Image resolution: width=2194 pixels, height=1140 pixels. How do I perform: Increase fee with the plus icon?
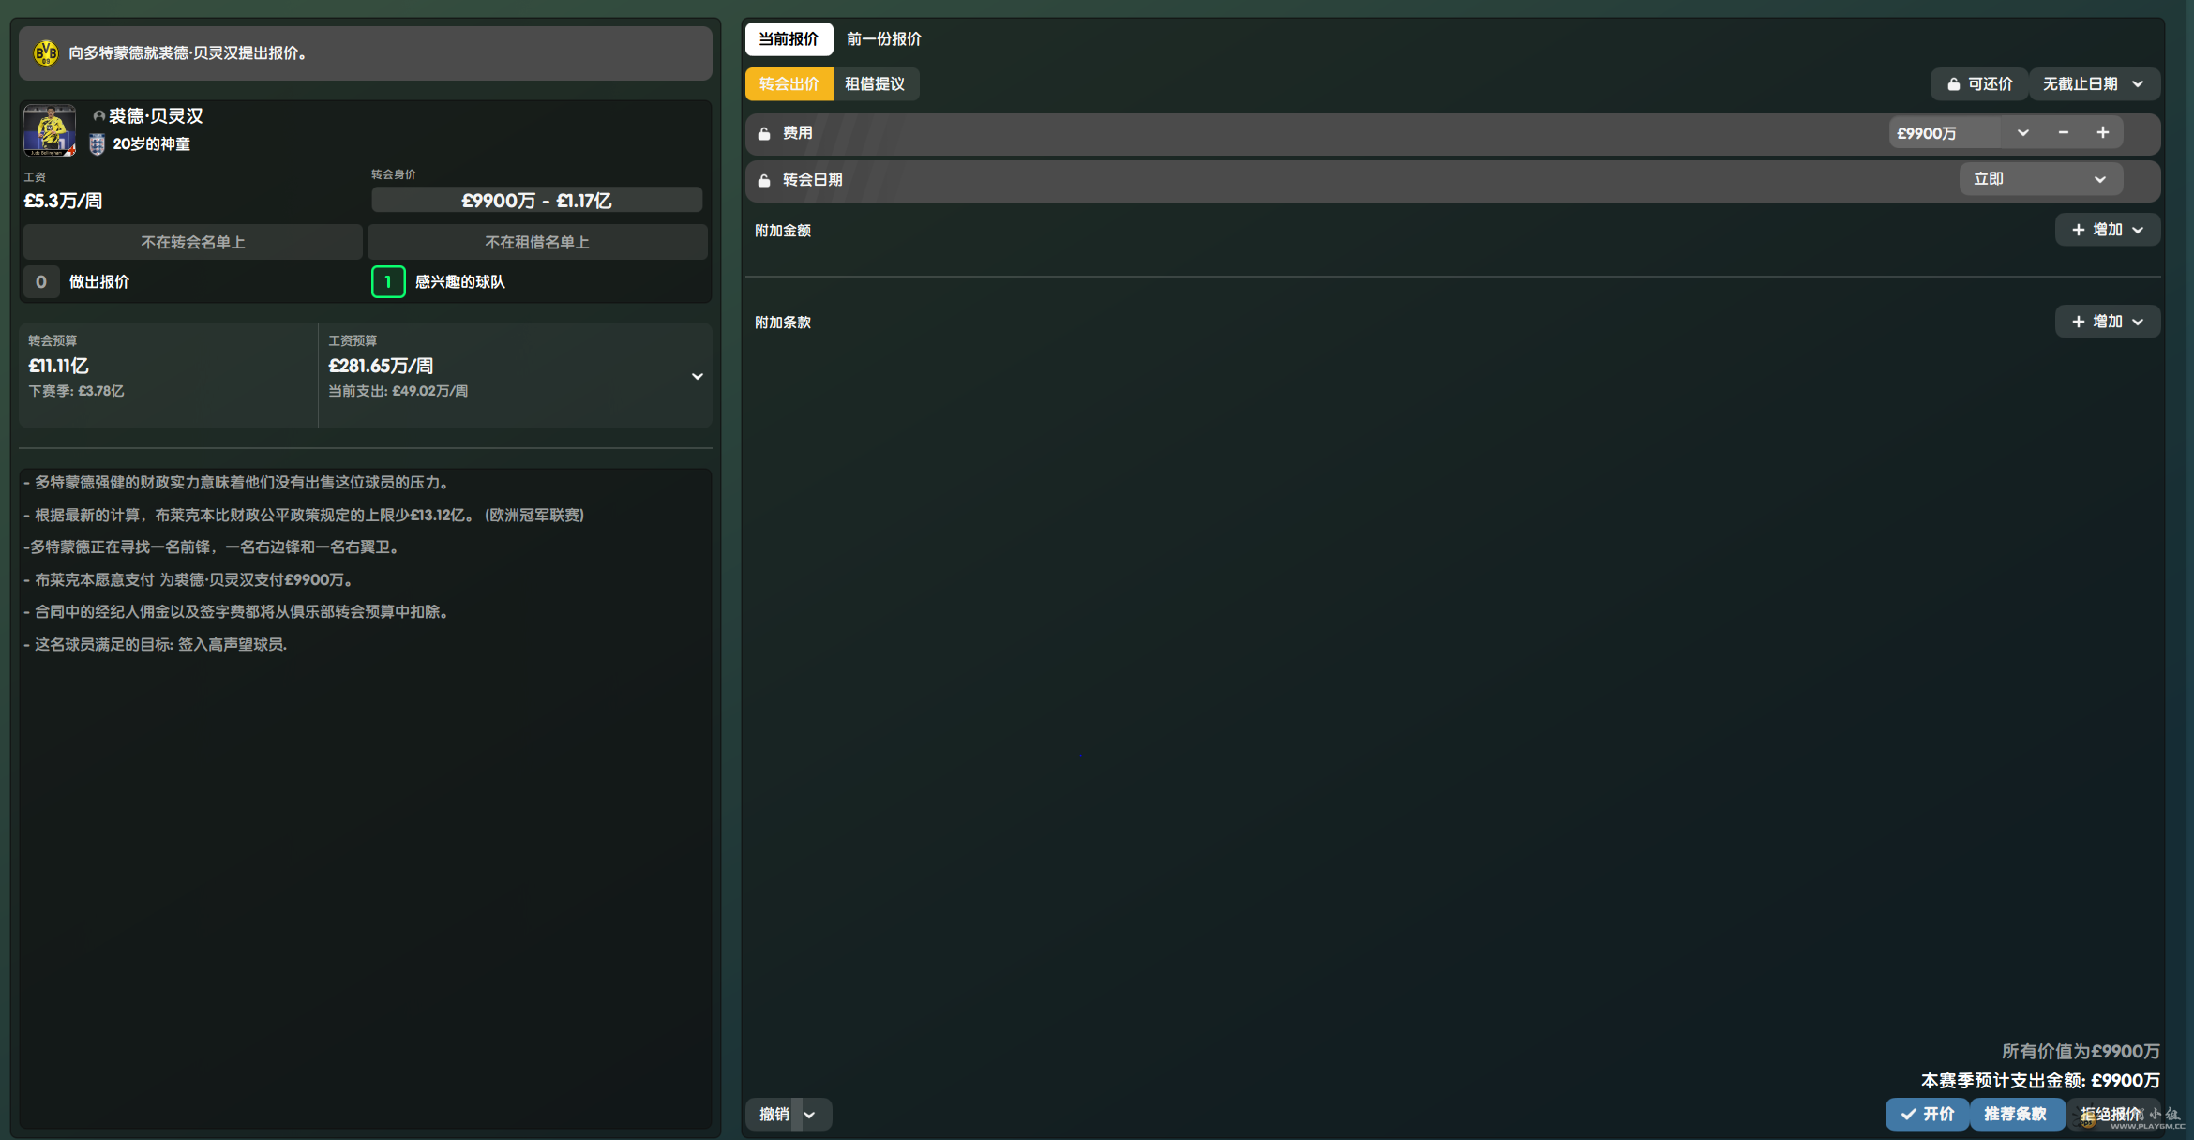click(2103, 133)
